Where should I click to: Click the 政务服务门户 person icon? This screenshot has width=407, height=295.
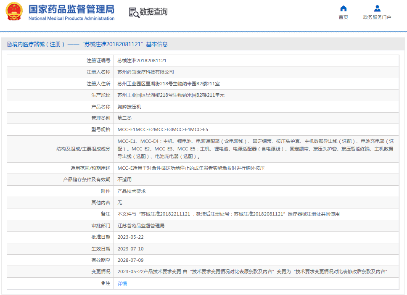click(377, 8)
